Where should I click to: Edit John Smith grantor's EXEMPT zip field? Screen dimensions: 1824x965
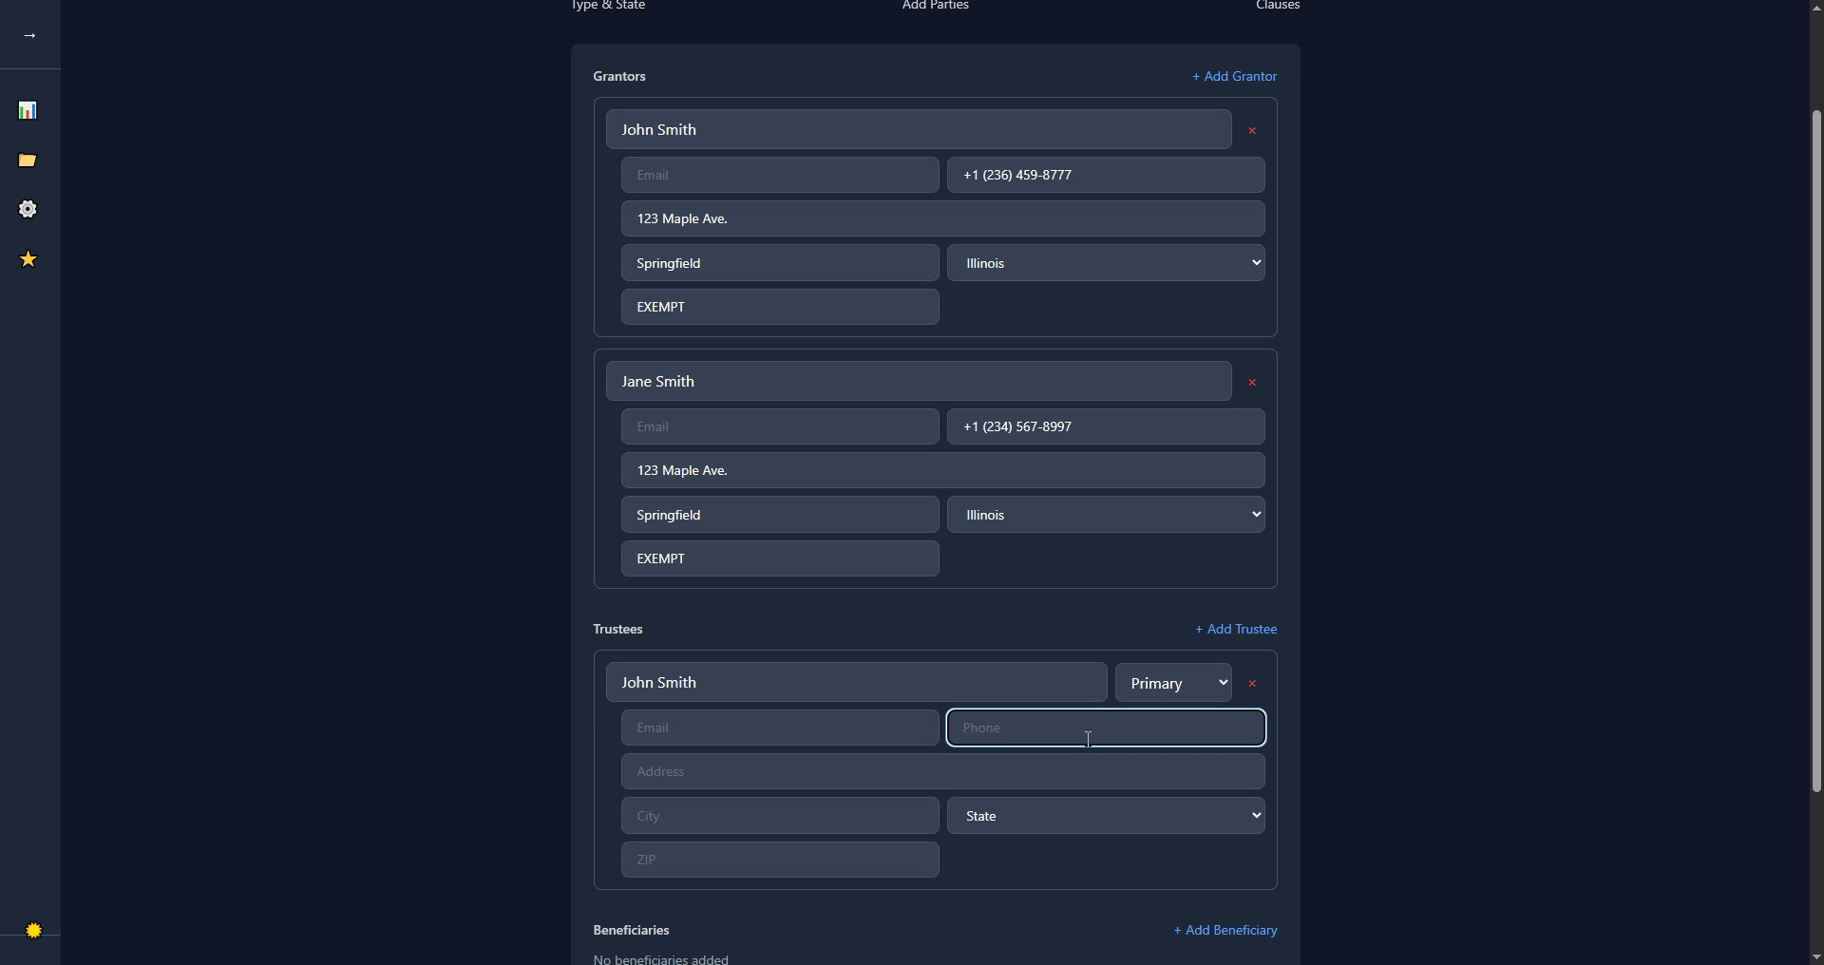(x=780, y=307)
